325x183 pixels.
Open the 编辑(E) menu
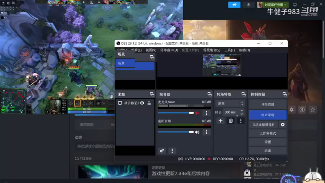(136, 50)
